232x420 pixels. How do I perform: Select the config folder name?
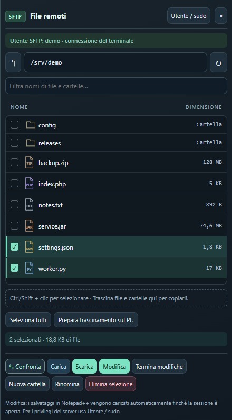[47, 125]
